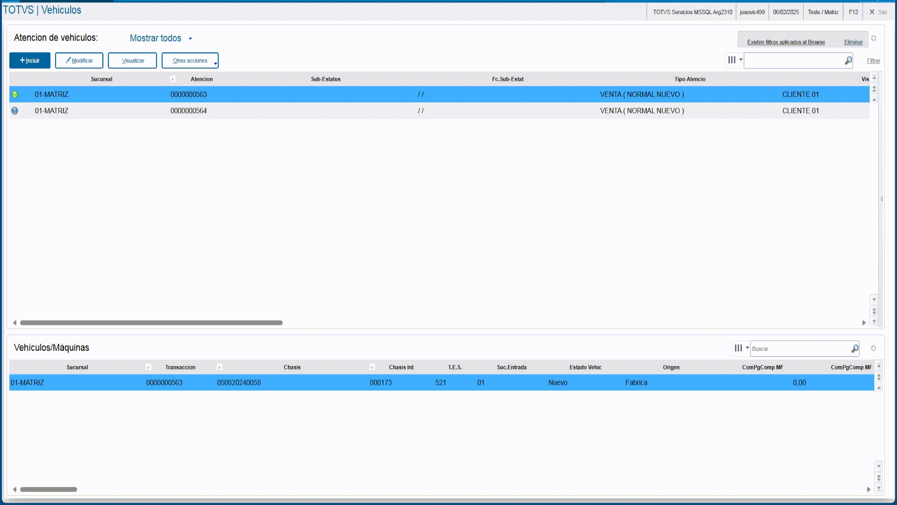Click the magnifier icon in the Buscar field
This screenshot has height=505, width=897.
pyautogui.click(x=854, y=349)
